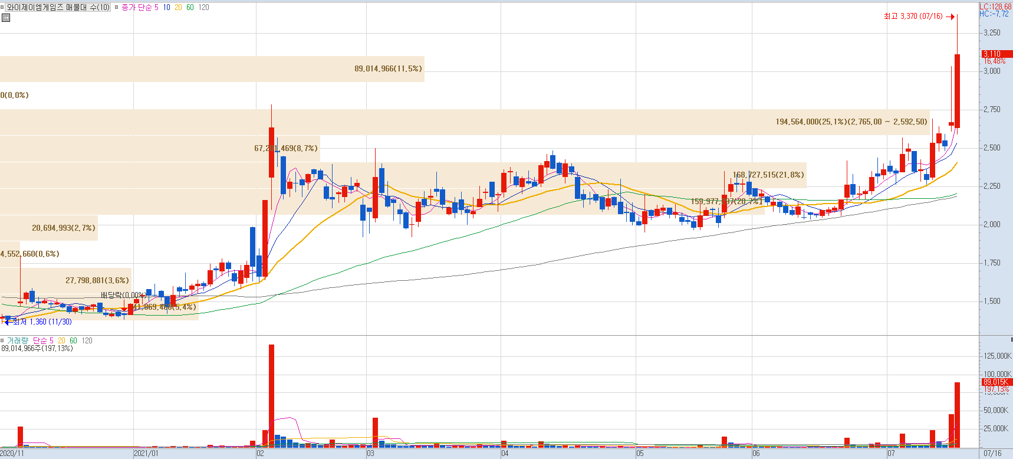The width and height of the screenshot is (1013, 459).
Task: Select the gray 120 price moving average
Action: point(203,8)
